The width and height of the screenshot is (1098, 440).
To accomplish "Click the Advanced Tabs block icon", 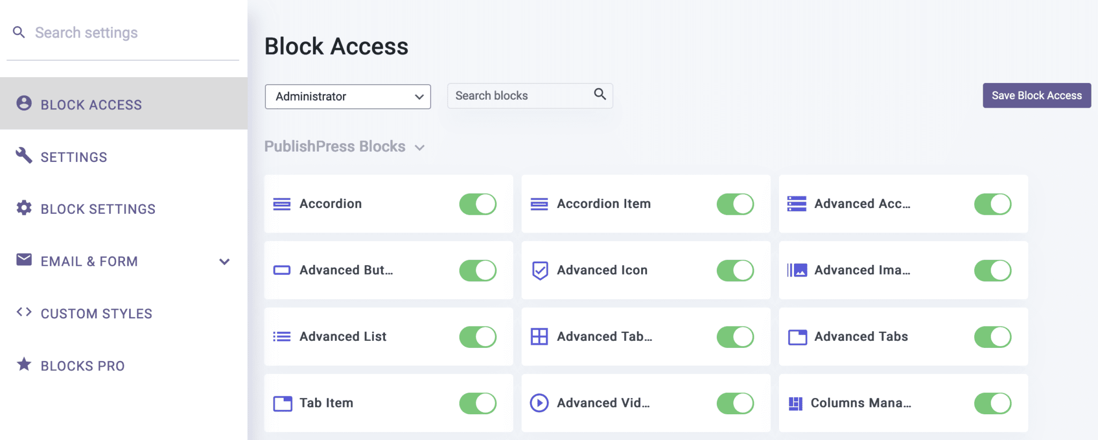I will 798,337.
